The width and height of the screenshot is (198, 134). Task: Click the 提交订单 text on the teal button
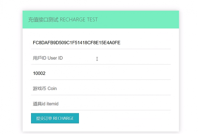44,118
